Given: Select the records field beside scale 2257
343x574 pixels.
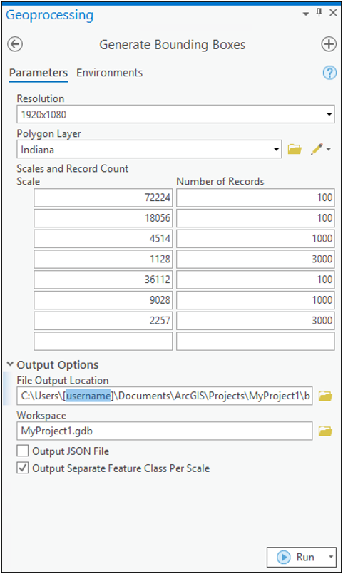Looking at the screenshot, I should tap(255, 321).
